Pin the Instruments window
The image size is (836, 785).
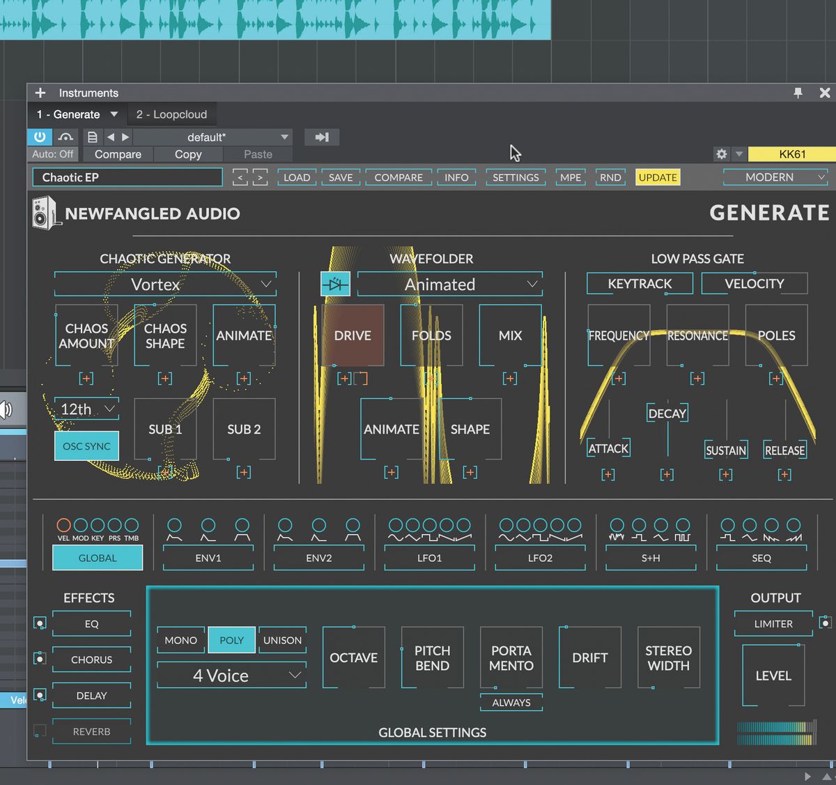coord(798,93)
